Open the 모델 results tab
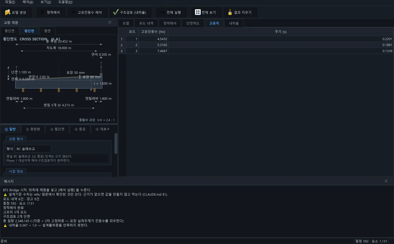The image size is (394, 244). coord(126,23)
